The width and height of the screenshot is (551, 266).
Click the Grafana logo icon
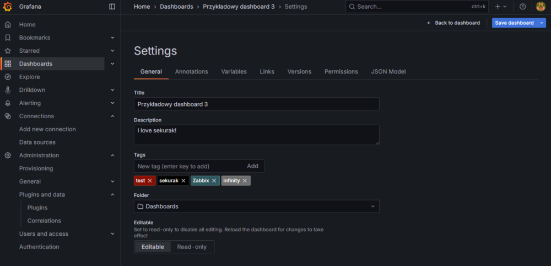[x=8, y=7]
